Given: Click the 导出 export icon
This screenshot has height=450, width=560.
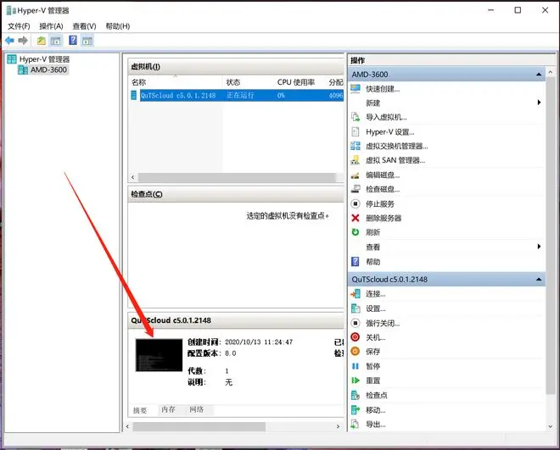Looking at the screenshot, I should point(355,424).
